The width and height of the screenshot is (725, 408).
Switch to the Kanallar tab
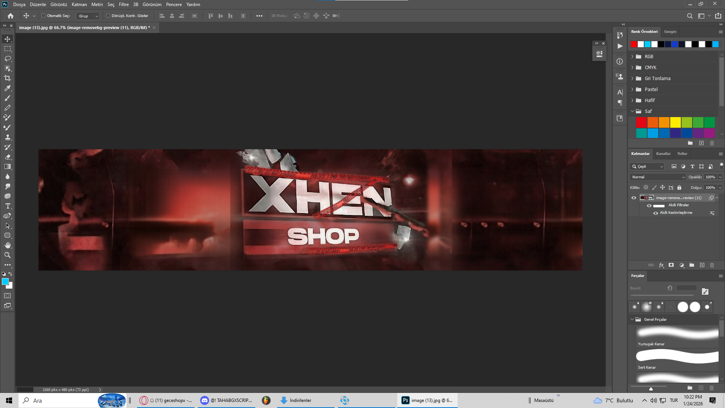pos(663,154)
